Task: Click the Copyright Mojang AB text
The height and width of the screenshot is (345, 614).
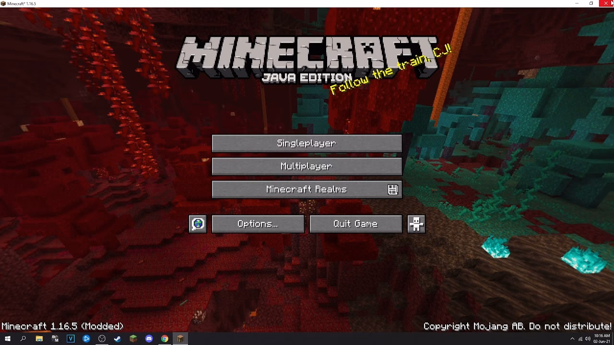Action: click(x=517, y=326)
